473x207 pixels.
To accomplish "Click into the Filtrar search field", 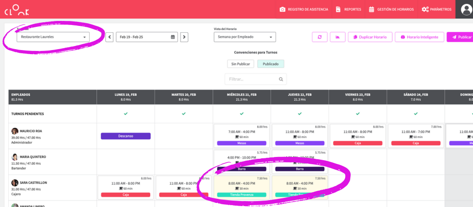I will click(252, 79).
